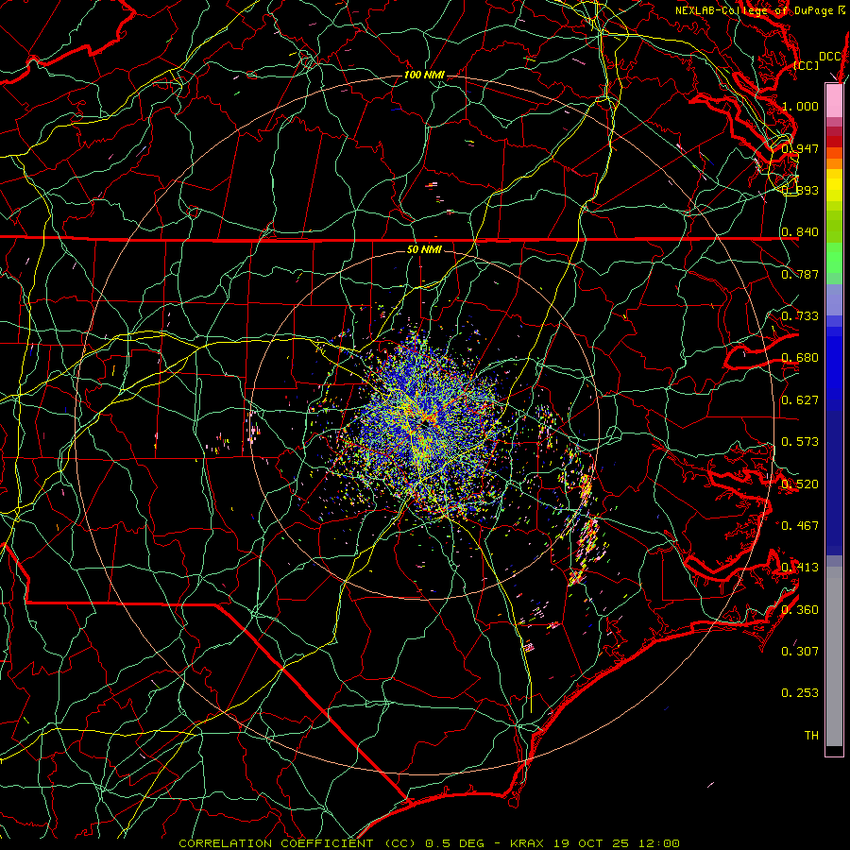
Task: Click the KRAX radar site identifier
Action: tap(529, 843)
